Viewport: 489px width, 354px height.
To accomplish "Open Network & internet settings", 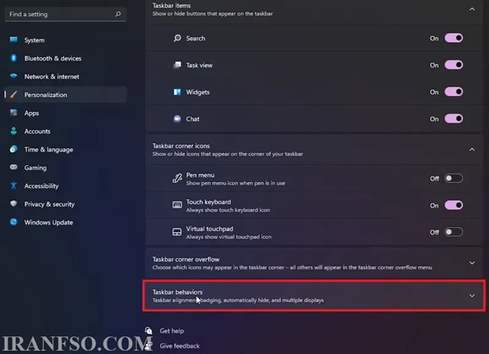I will coord(66,76).
